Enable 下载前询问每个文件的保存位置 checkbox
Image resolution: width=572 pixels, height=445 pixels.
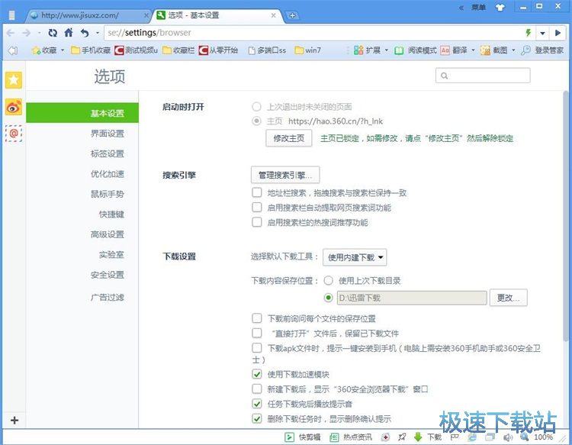257,318
